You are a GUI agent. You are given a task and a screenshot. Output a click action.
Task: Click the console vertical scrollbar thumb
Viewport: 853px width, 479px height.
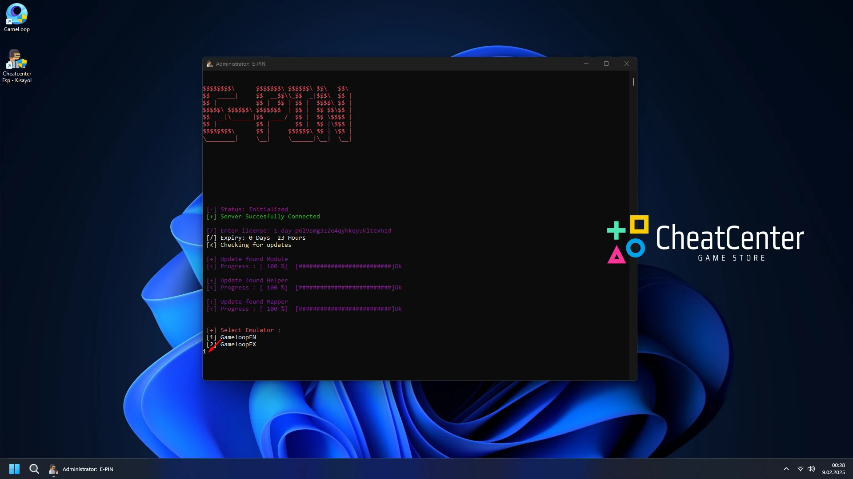point(633,82)
